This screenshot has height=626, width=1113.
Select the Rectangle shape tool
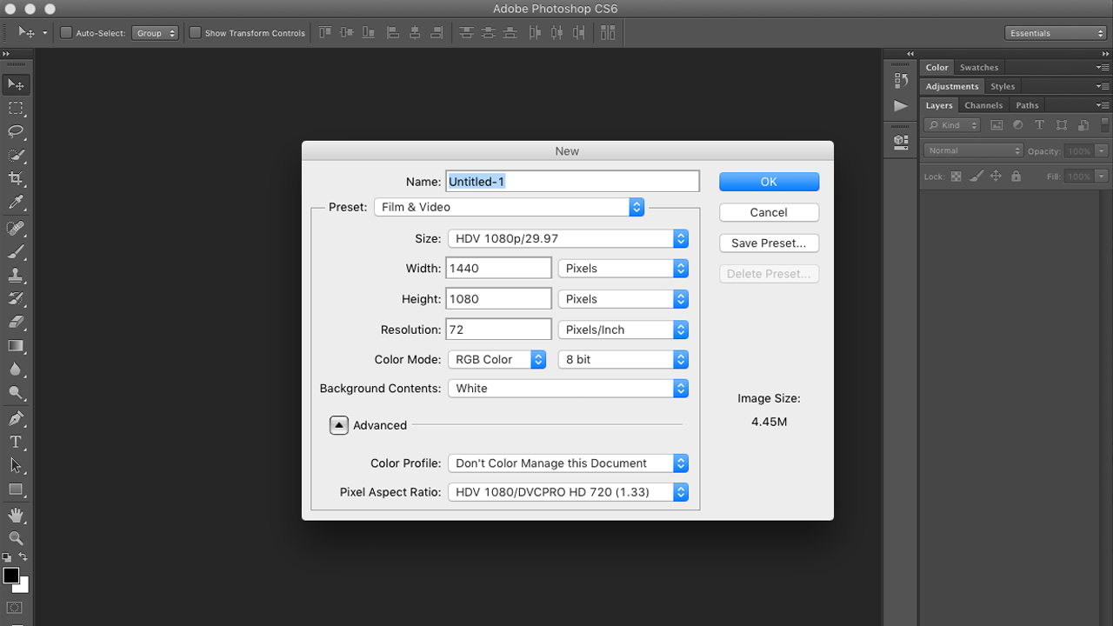[16, 489]
